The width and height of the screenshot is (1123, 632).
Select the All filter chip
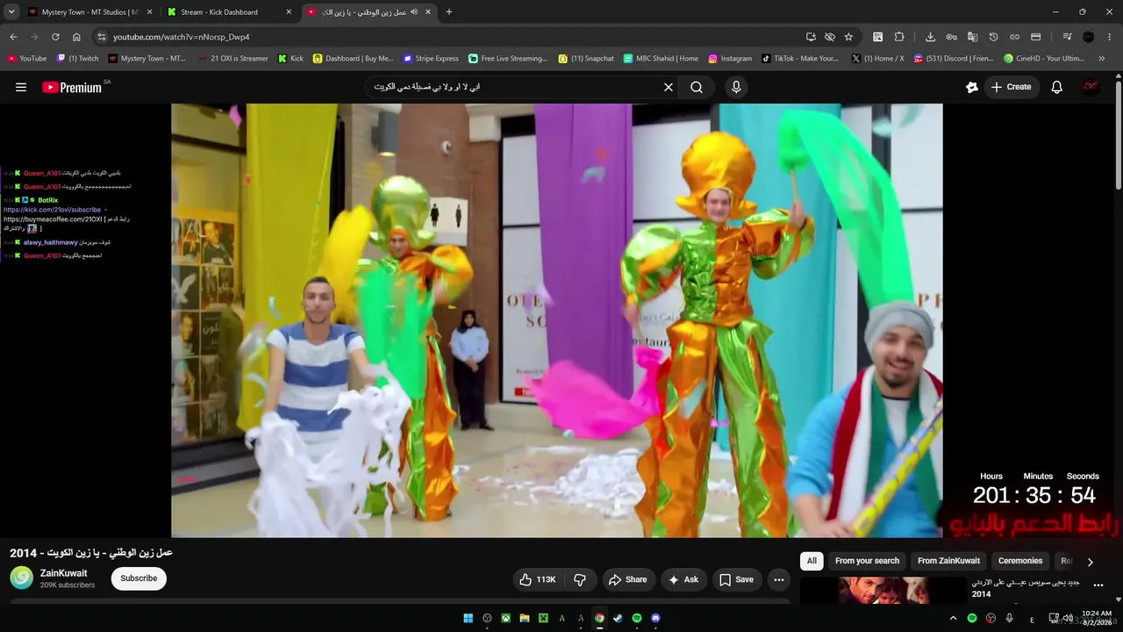812,561
